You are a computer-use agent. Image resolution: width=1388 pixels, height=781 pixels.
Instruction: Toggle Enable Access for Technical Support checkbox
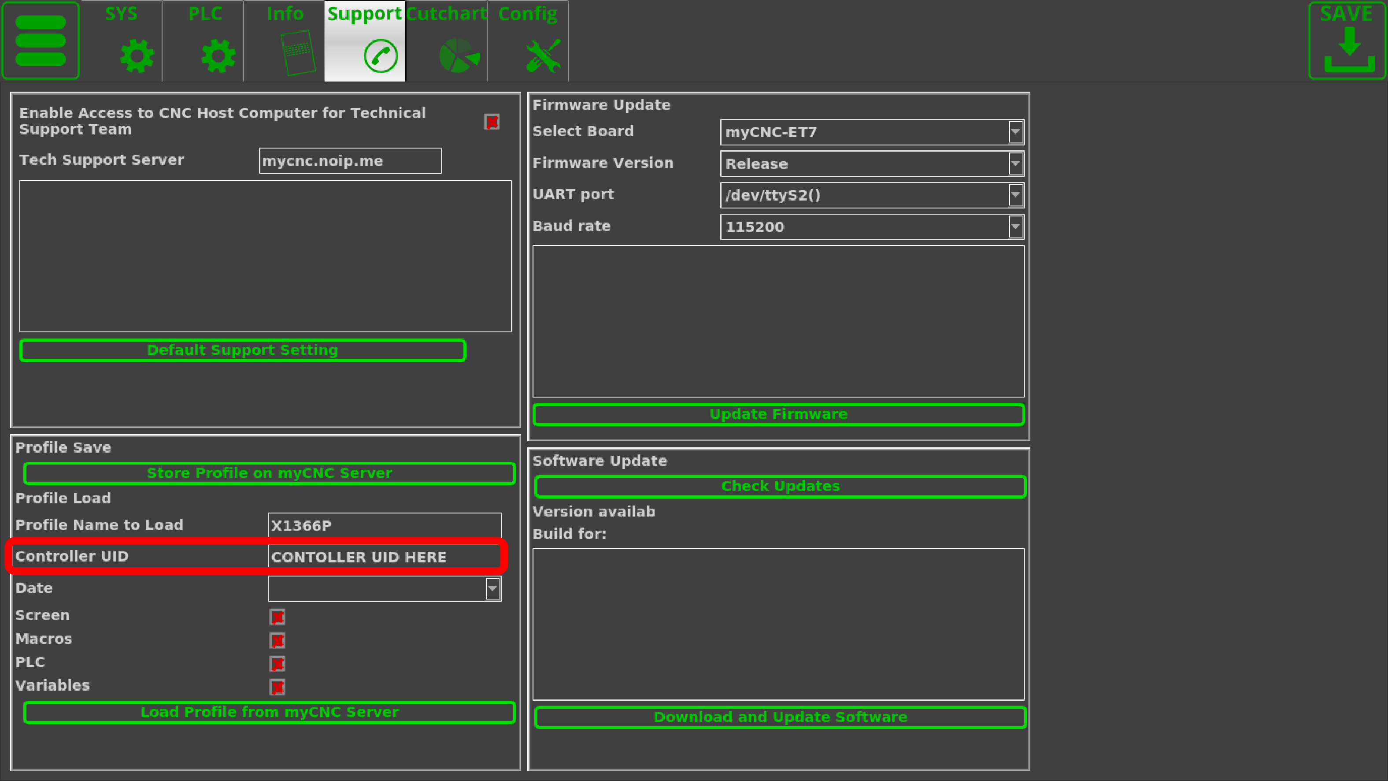click(x=492, y=122)
